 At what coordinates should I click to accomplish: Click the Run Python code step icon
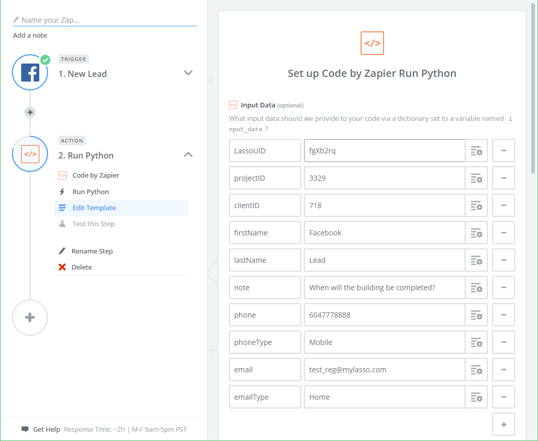[x=30, y=154]
